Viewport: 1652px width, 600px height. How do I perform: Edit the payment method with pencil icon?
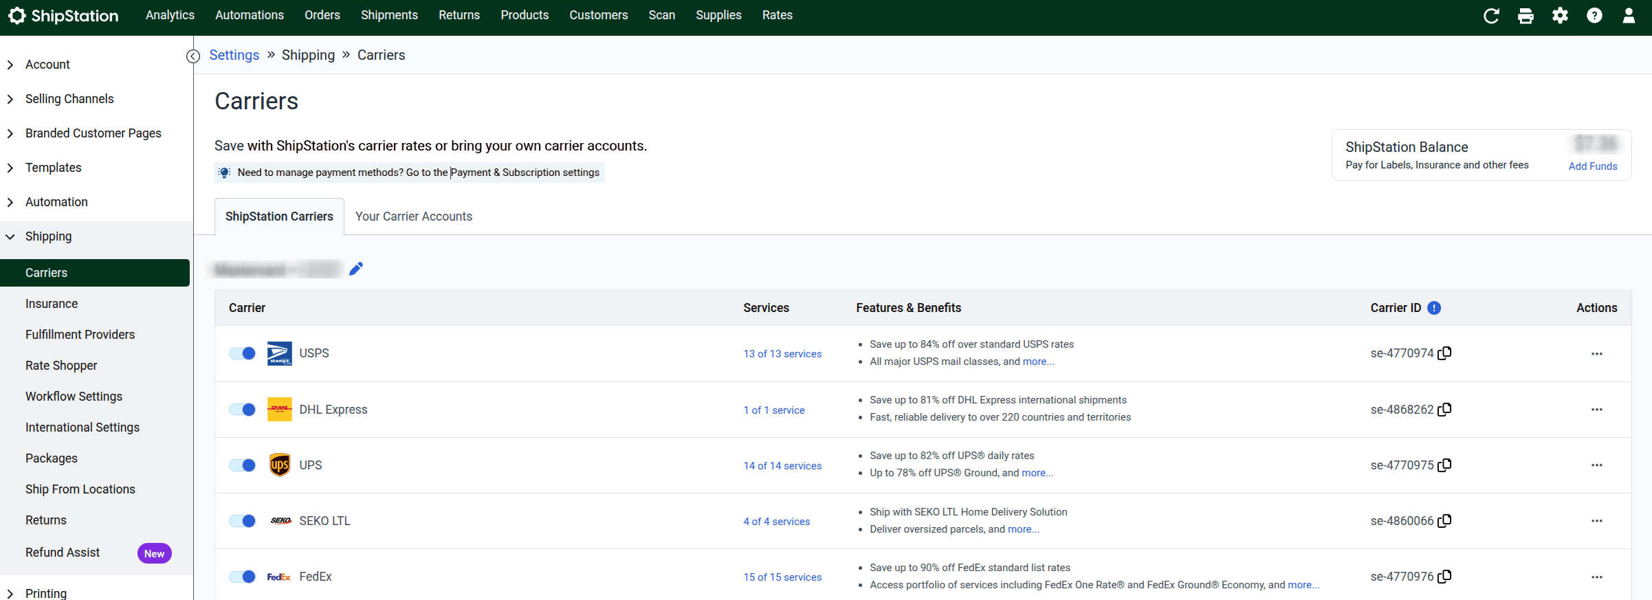[356, 269]
